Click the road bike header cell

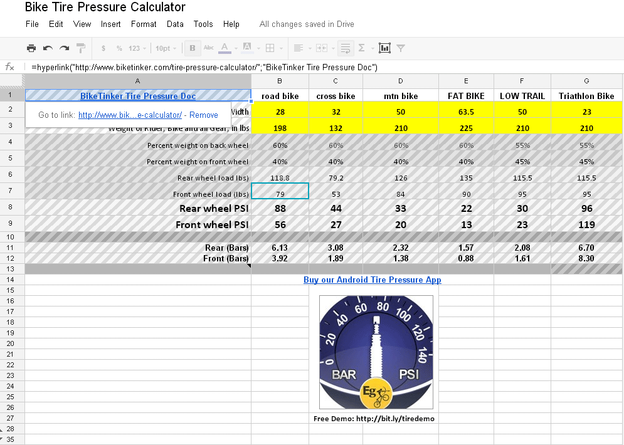(280, 96)
